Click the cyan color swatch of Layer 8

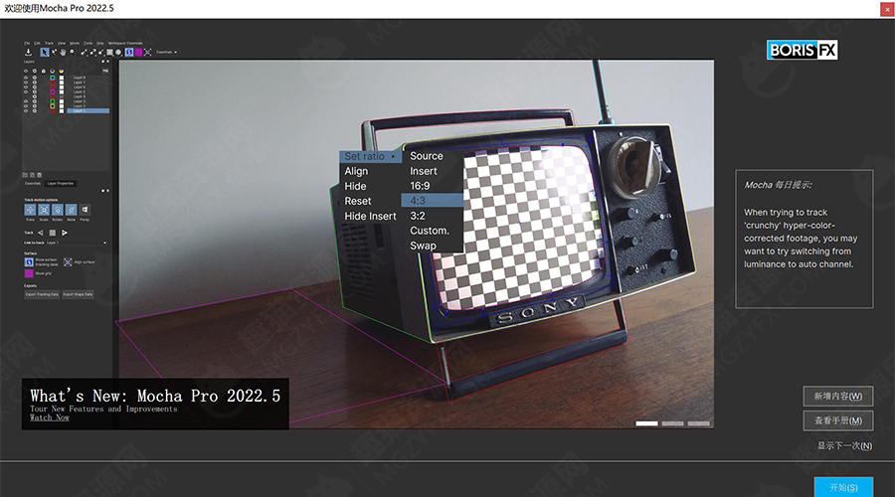click(53, 78)
